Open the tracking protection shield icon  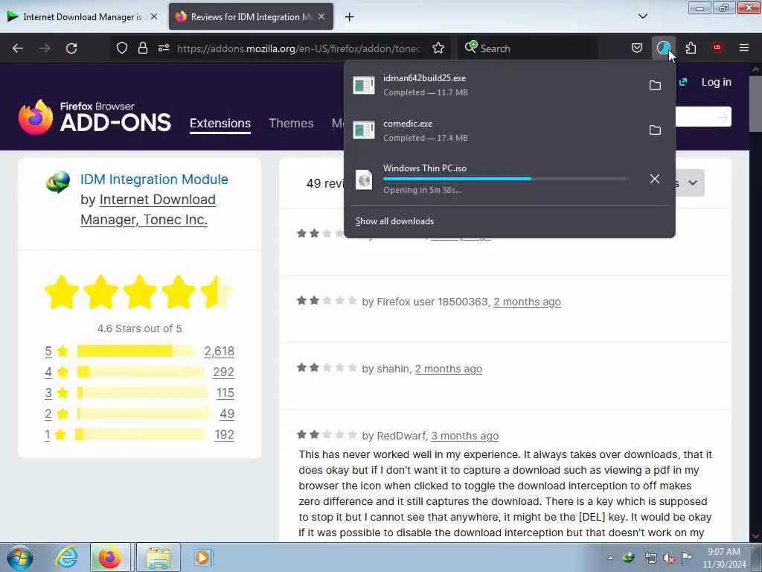click(122, 48)
